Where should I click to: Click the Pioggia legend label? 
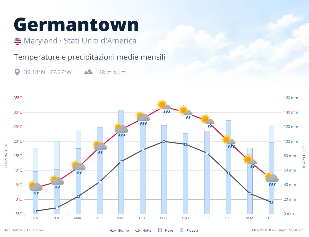(x=192, y=231)
